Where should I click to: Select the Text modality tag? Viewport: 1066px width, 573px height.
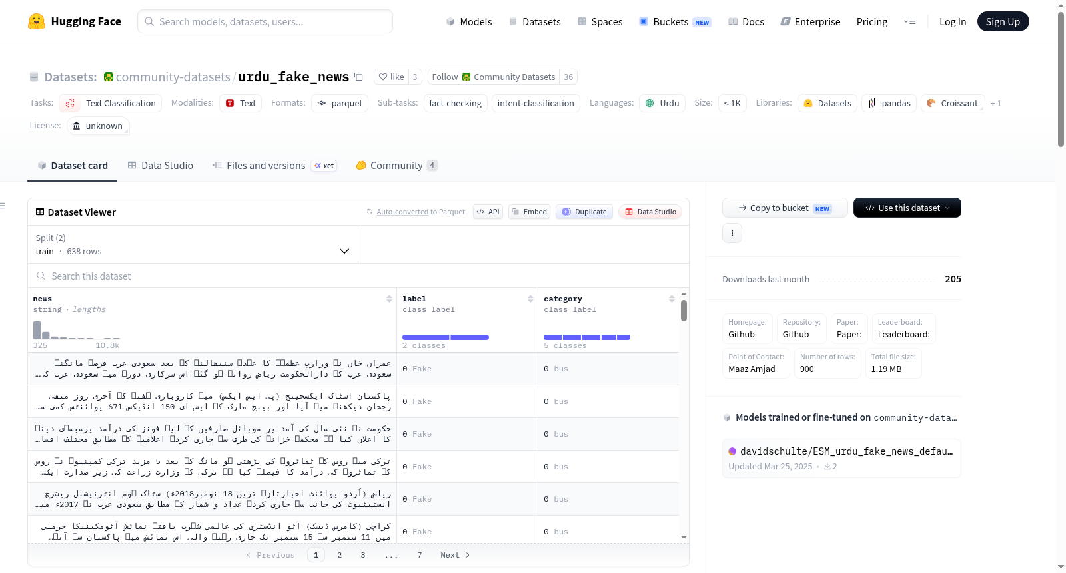point(241,103)
